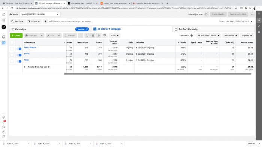
Task: Open the Filters dropdown
Action: tap(34, 21)
